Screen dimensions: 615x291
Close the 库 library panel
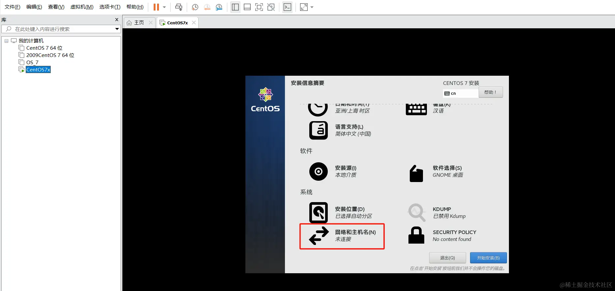117,20
